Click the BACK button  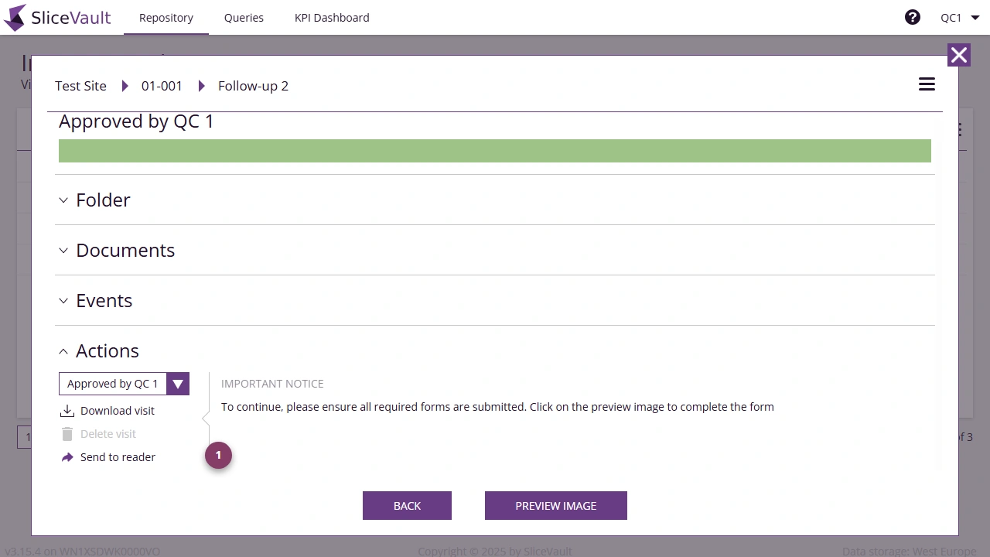pyautogui.click(x=407, y=505)
